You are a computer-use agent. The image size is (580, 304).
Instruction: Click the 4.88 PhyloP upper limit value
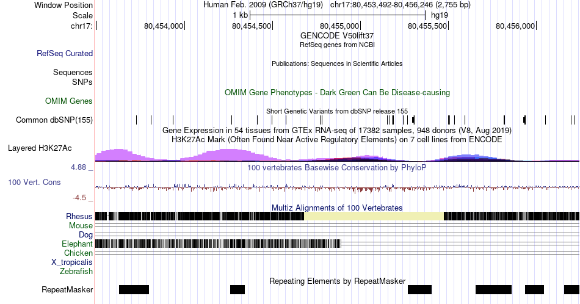point(78,167)
